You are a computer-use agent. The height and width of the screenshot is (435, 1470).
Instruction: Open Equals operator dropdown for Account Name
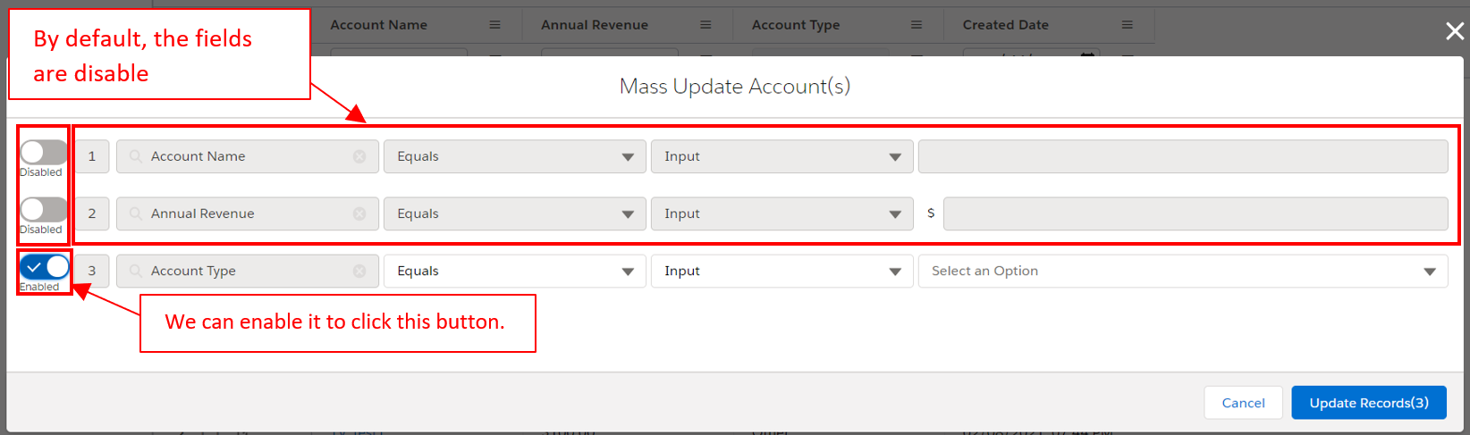click(x=514, y=156)
